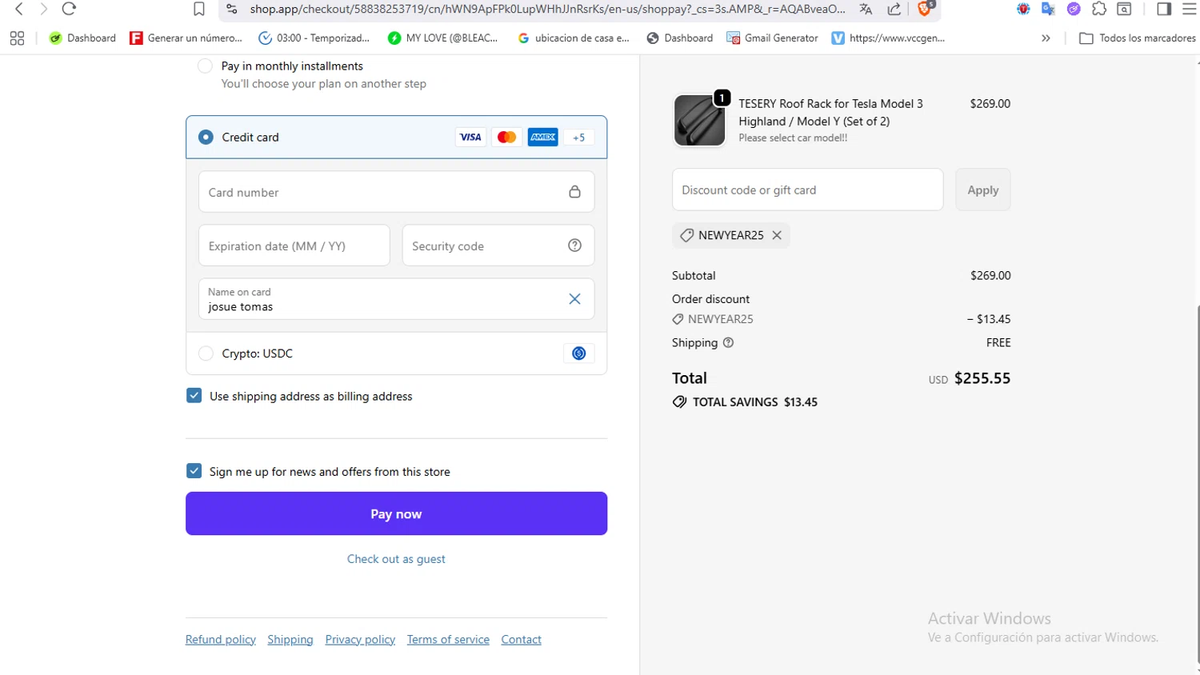Open the red globe extension icon

pos(1023,10)
